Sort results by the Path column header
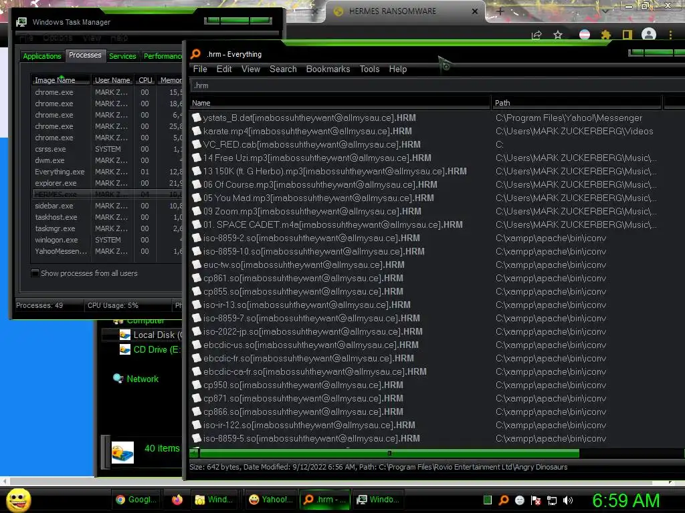The image size is (685, 513). [576, 103]
